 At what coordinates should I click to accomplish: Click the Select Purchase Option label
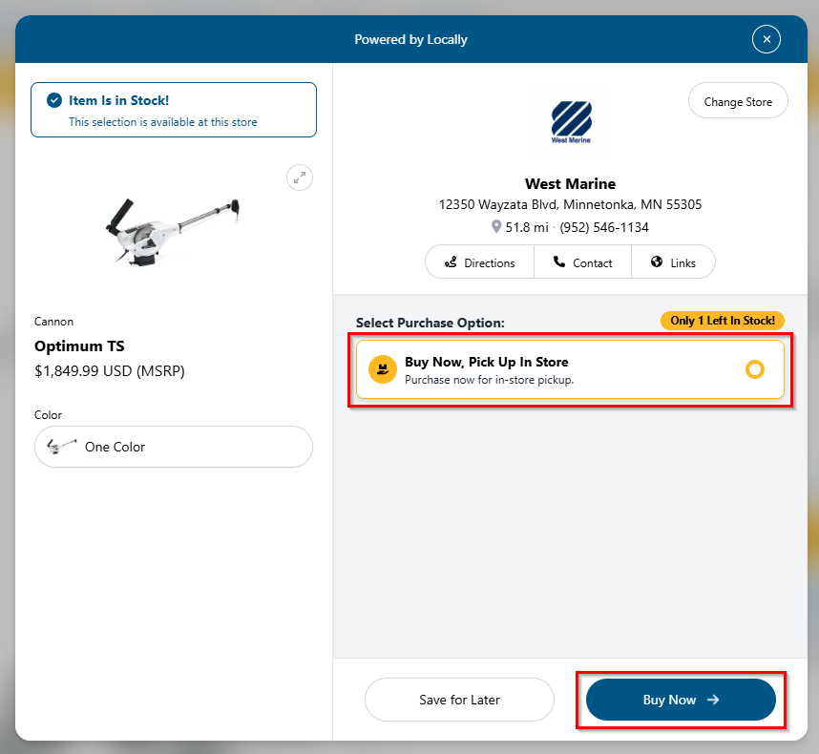430,324
